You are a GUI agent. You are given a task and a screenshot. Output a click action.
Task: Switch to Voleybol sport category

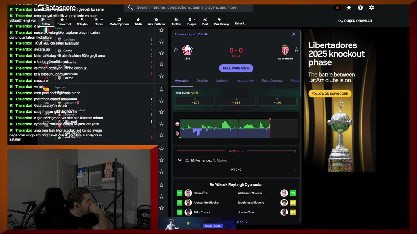tap(82, 22)
